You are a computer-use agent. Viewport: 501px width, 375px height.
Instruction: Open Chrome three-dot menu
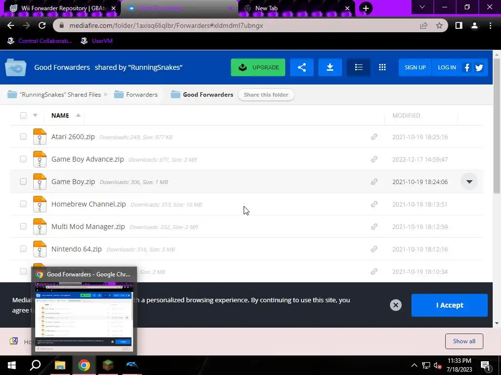(x=490, y=25)
